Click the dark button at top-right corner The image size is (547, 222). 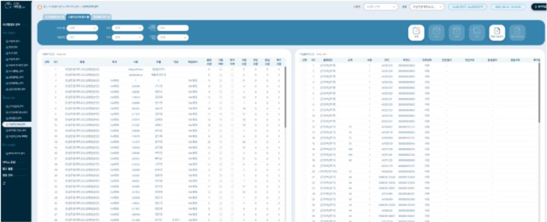[x=539, y=7]
